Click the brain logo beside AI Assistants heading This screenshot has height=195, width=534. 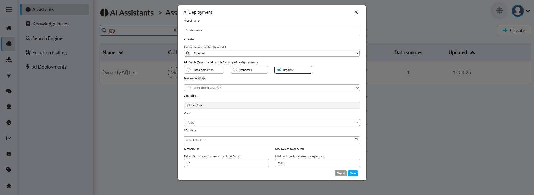[104, 13]
